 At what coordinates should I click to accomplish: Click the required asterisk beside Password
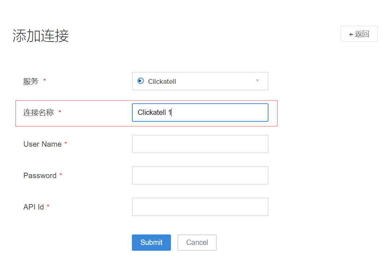coord(61,175)
